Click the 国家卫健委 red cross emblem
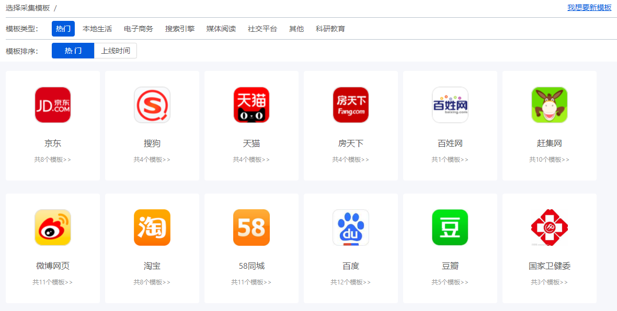 click(x=550, y=228)
